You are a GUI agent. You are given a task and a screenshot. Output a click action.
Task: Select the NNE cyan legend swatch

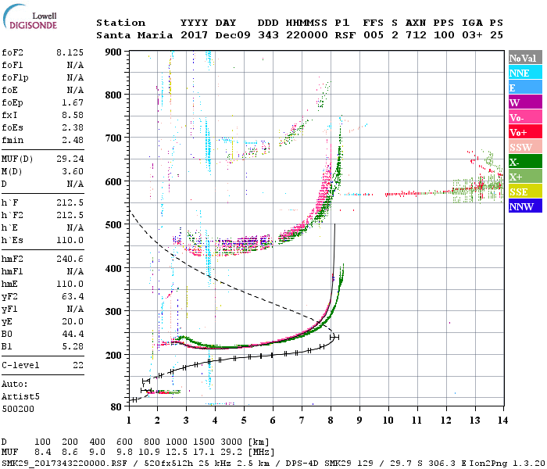(x=525, y=73)
